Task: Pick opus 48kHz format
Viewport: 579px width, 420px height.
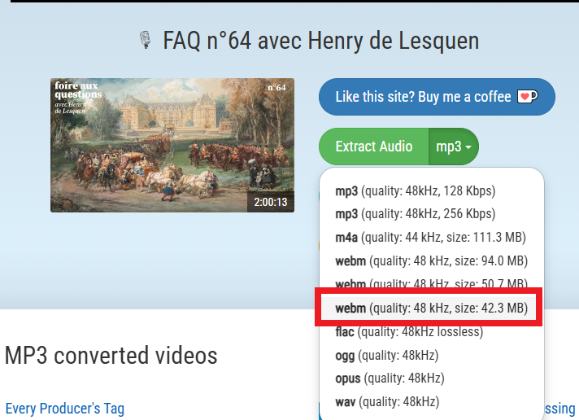Action: pos(390,378)
